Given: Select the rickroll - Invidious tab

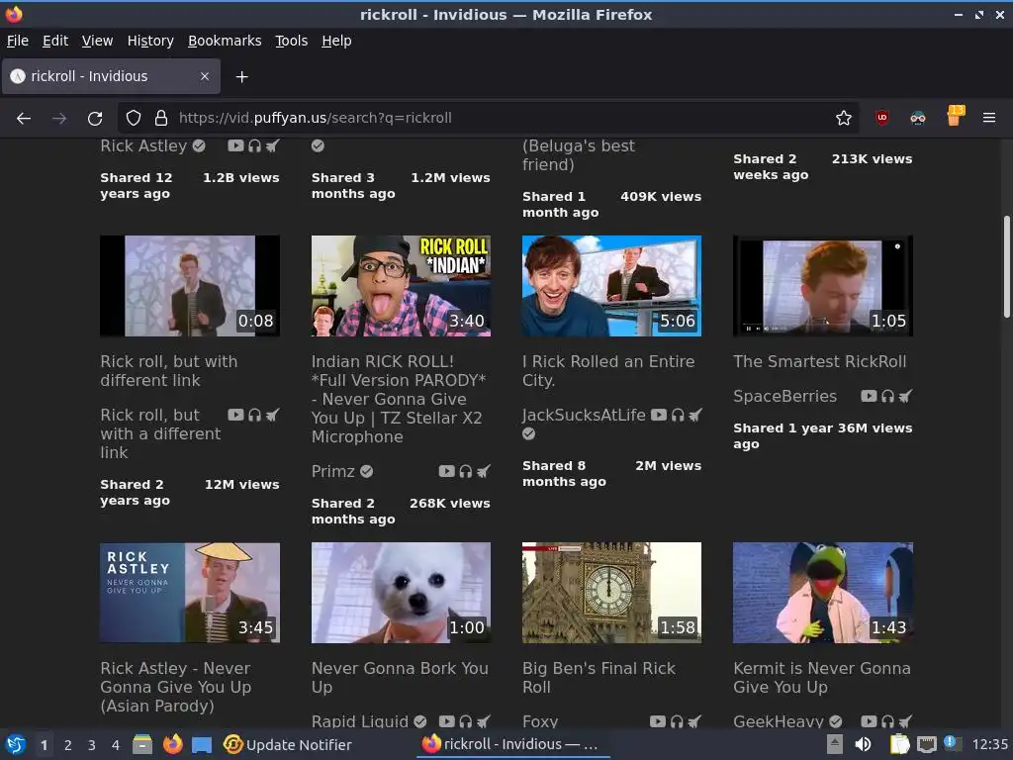Looking at the screenshot, I should (x=111, y=76).
